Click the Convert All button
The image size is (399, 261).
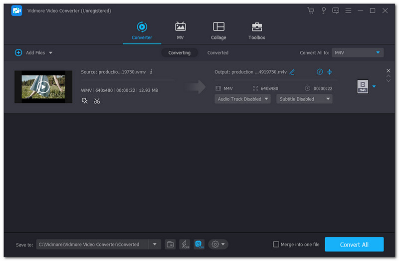[x=354, y=244]
